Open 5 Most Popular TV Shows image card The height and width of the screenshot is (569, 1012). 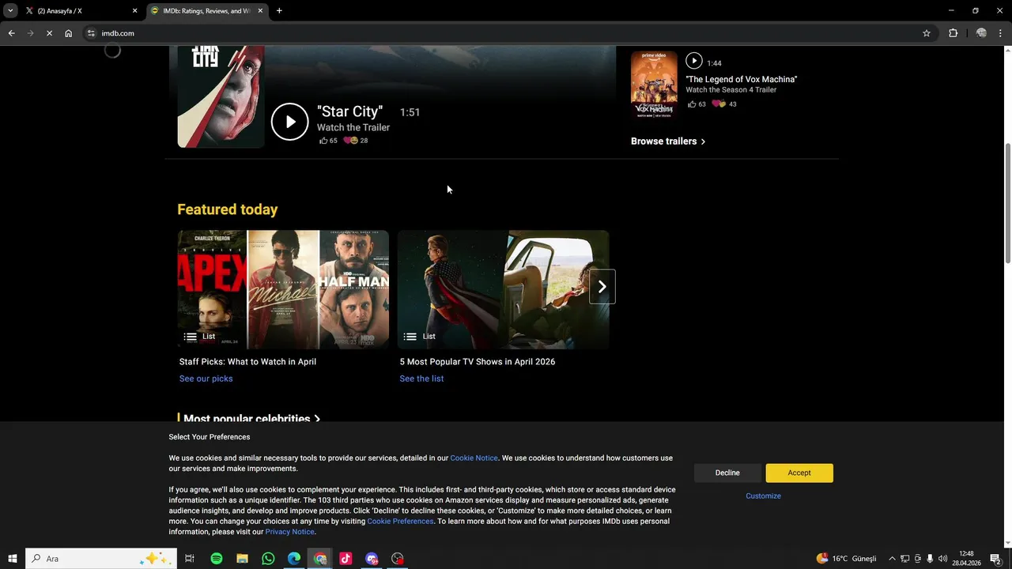coord(503,290)
